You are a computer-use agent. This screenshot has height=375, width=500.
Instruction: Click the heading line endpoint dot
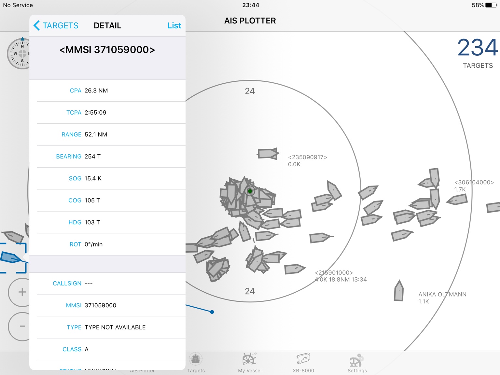(212, 312)
